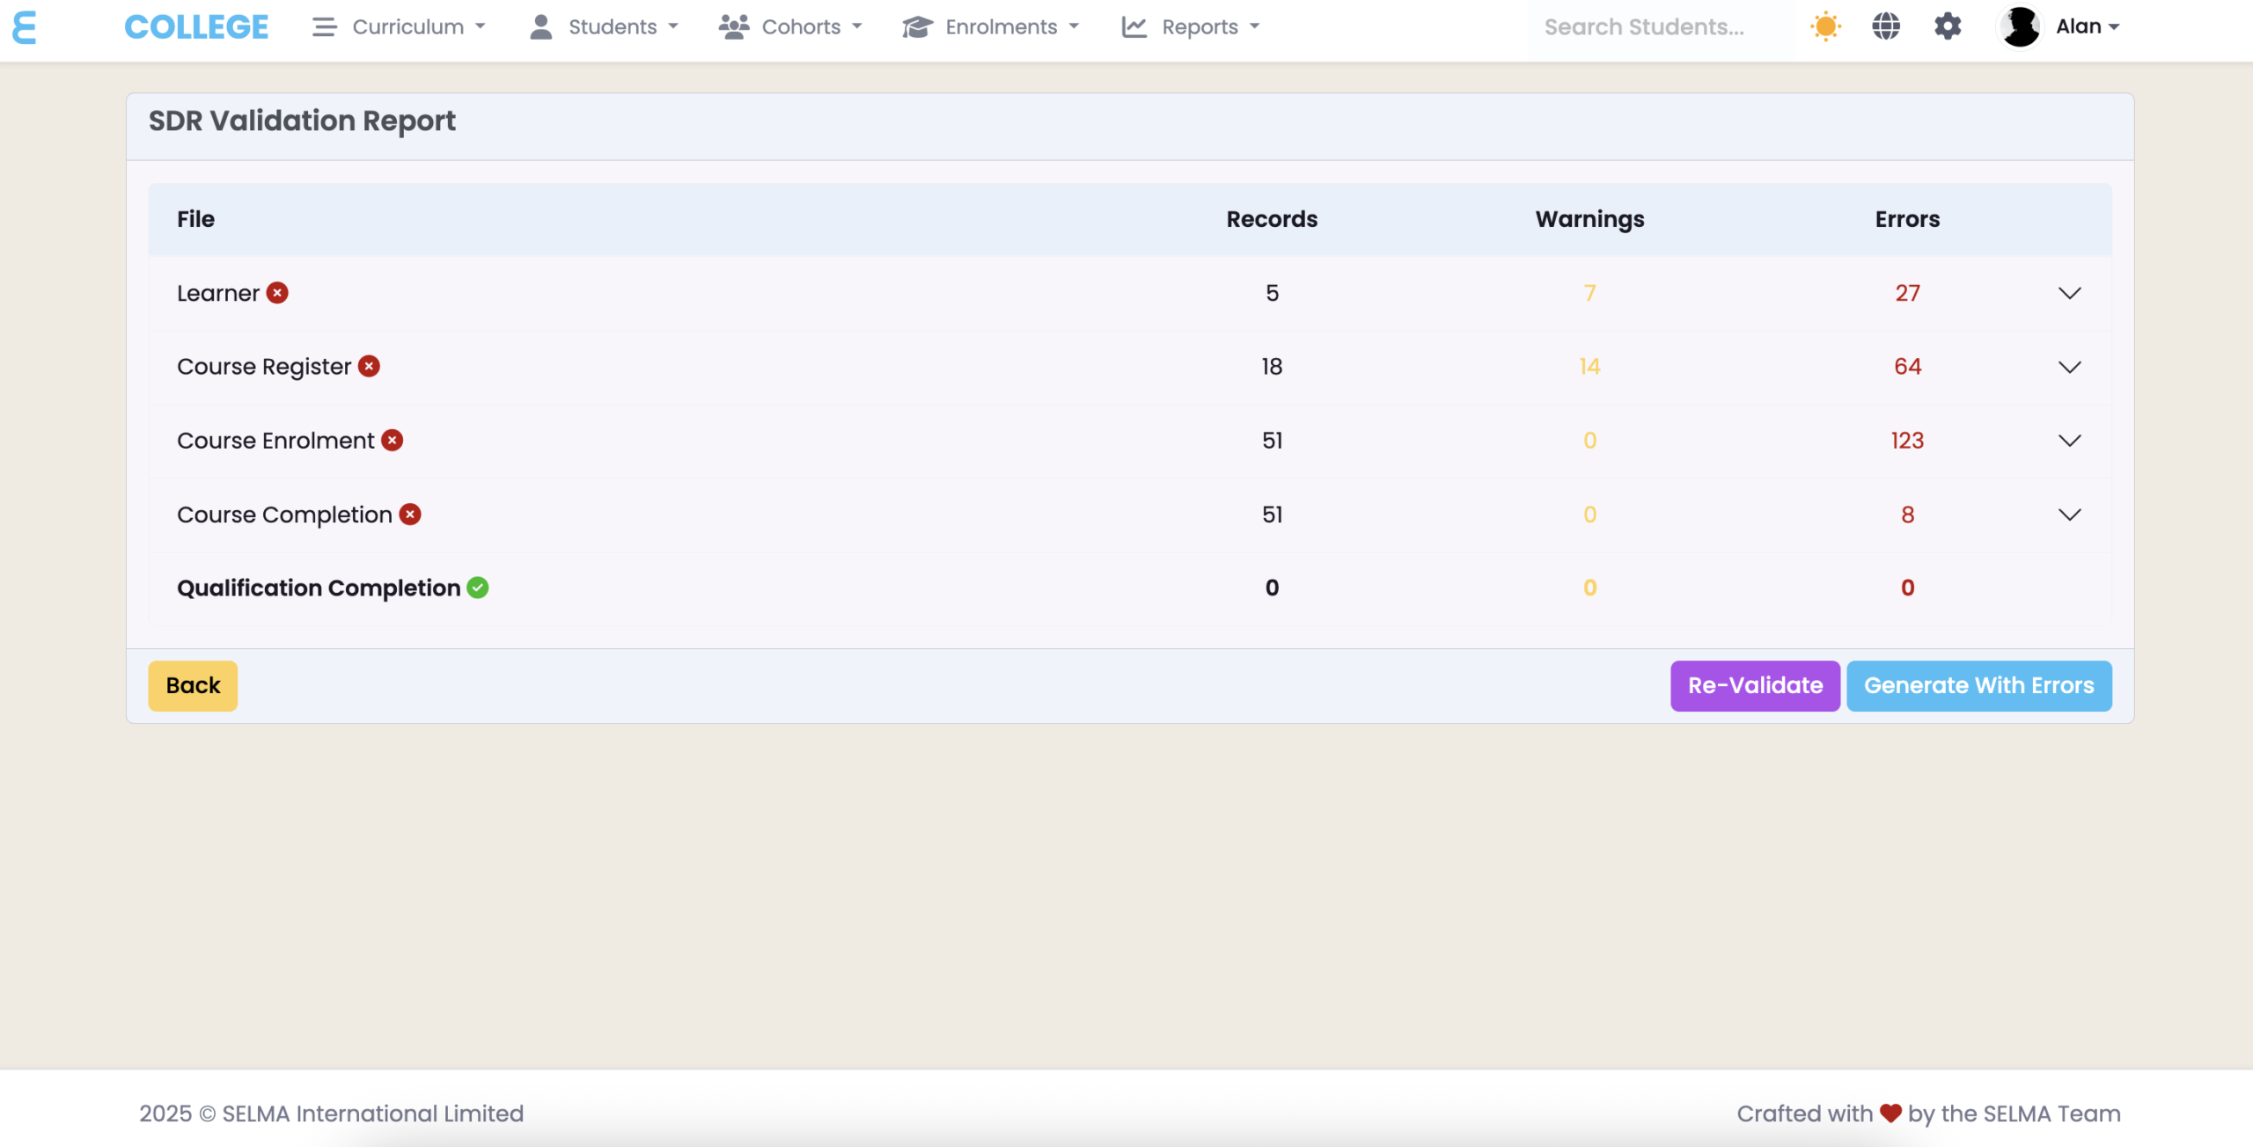Image resolution: width=2253 pixels, height=1147 pixels.
Task: Click the Back button
Action: click(x=193, y=686)
